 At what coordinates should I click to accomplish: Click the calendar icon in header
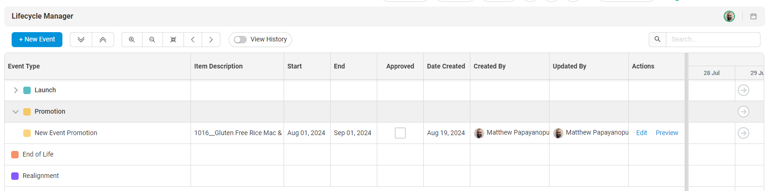click(x=753, y=16)
